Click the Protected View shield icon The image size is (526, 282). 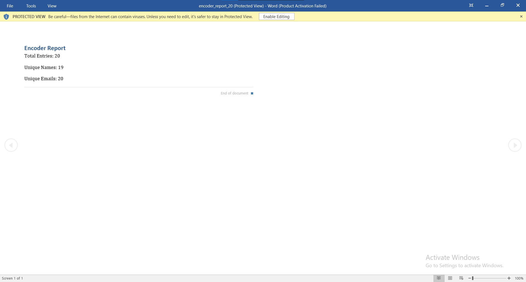6,17
